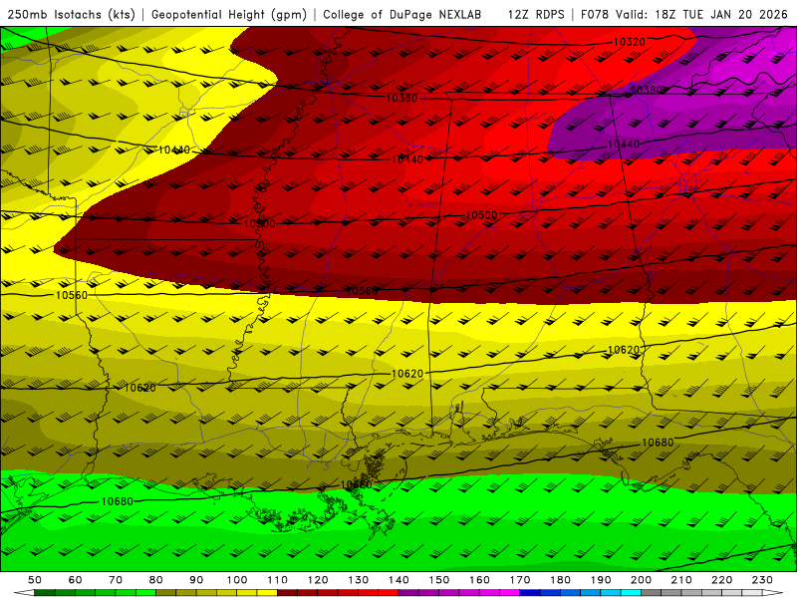
Task: Click the 10680 contour label over the olive area
Action: [658, 443]
